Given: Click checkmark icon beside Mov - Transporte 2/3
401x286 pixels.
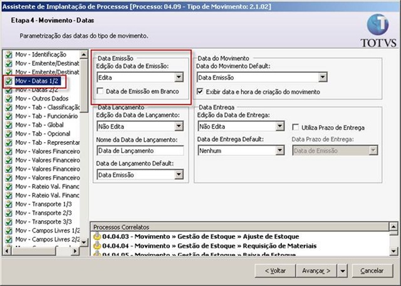Looking at the screenshot, I should tap(9, 213).
